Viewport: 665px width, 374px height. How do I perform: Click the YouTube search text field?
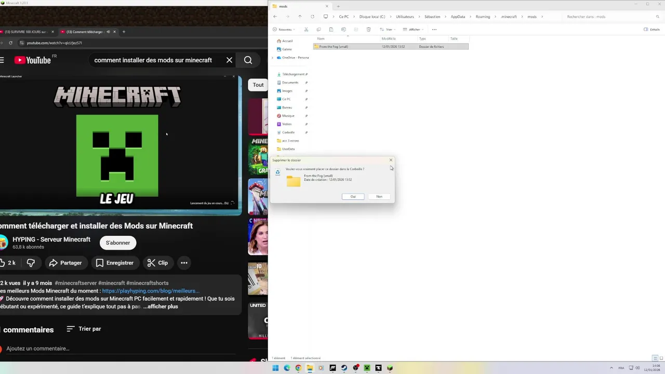[x=153, y=60]
